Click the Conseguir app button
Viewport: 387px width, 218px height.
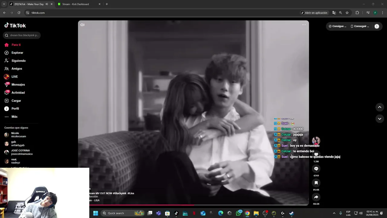pyautogui.click(x=360, y=26)
